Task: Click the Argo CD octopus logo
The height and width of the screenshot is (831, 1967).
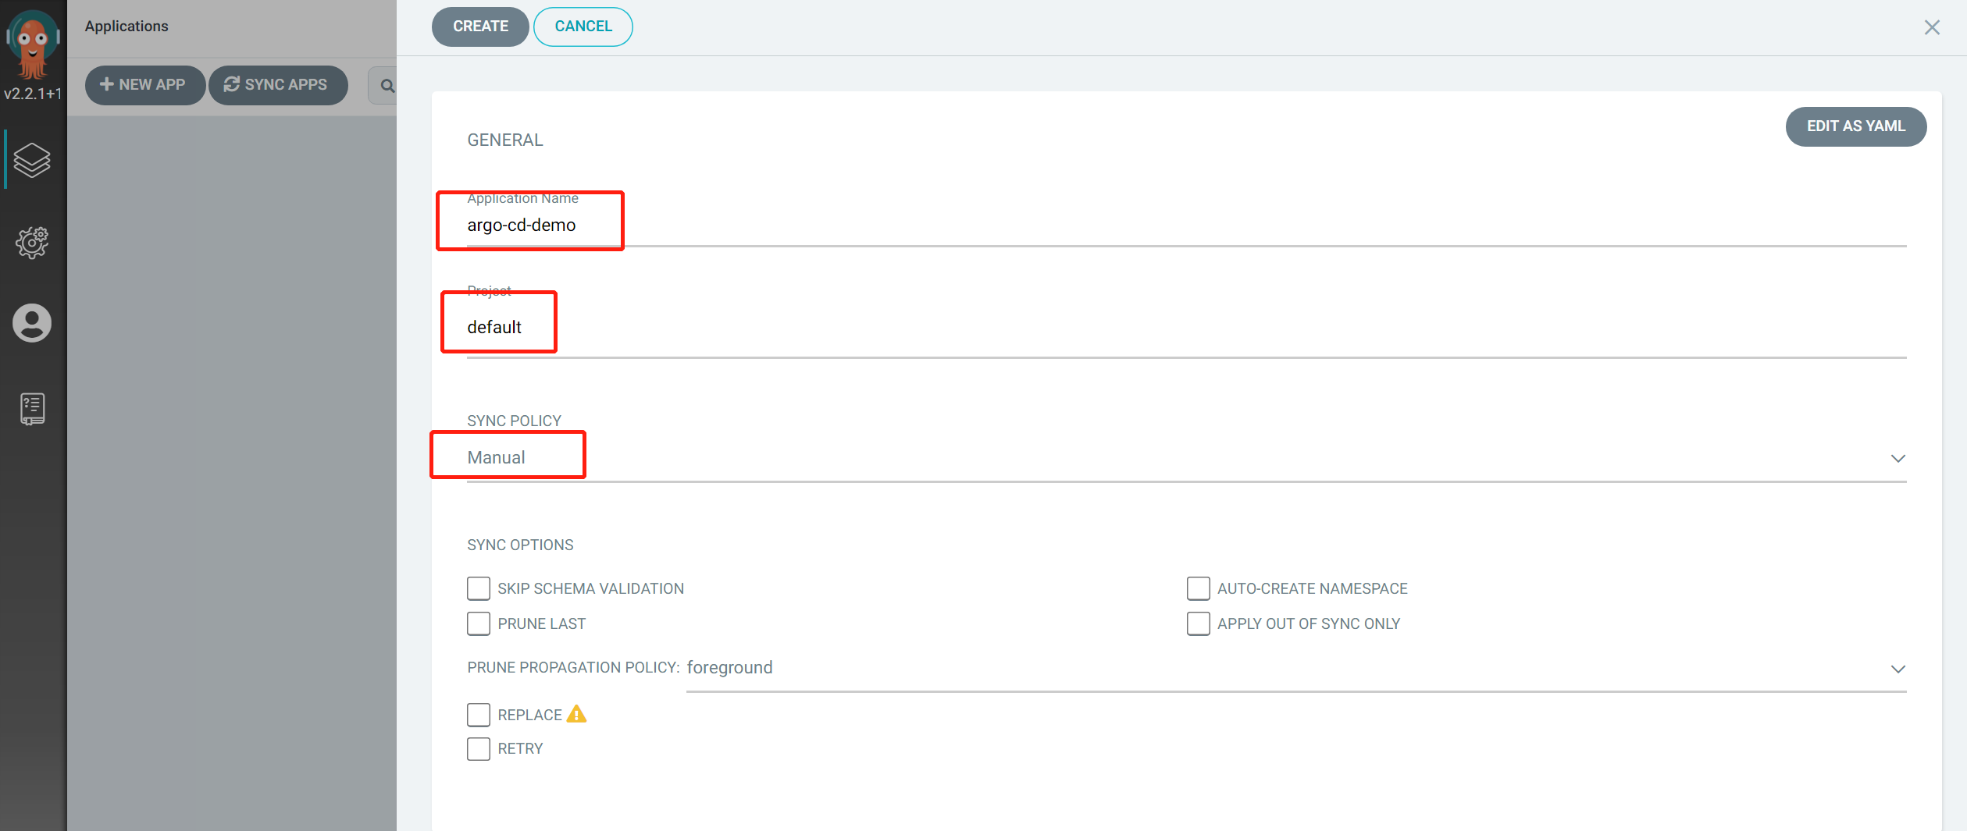Action: click(x=32, y=44)
